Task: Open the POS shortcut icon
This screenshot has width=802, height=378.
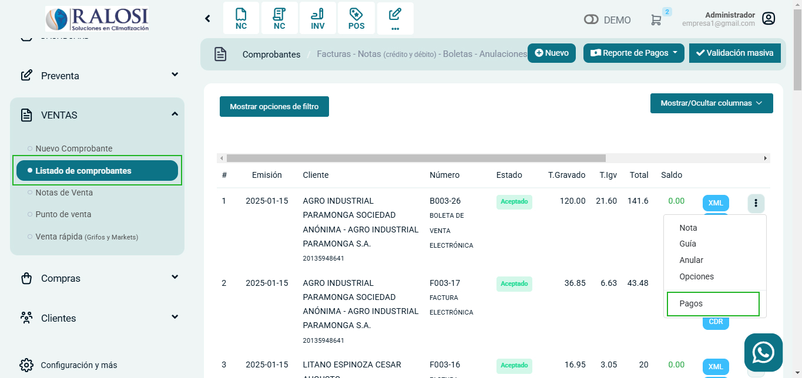Action: [356, 18]
